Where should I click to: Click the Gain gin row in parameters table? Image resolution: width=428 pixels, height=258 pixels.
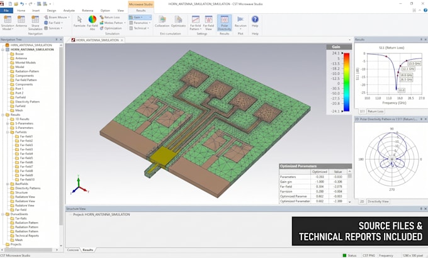point(313,182)
